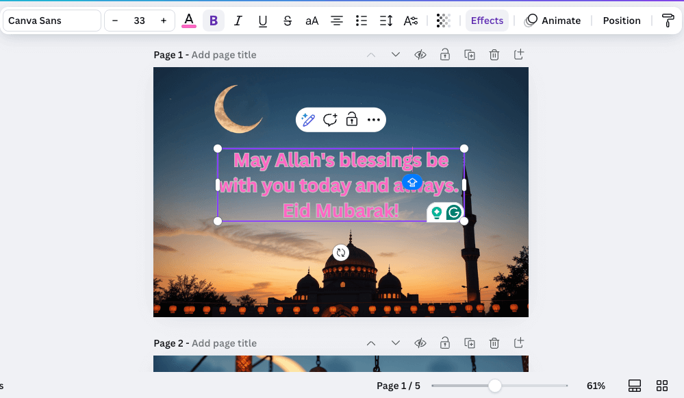Open the text color picker
This screenshot has height=398, width=684.
[x=189, y=21]
